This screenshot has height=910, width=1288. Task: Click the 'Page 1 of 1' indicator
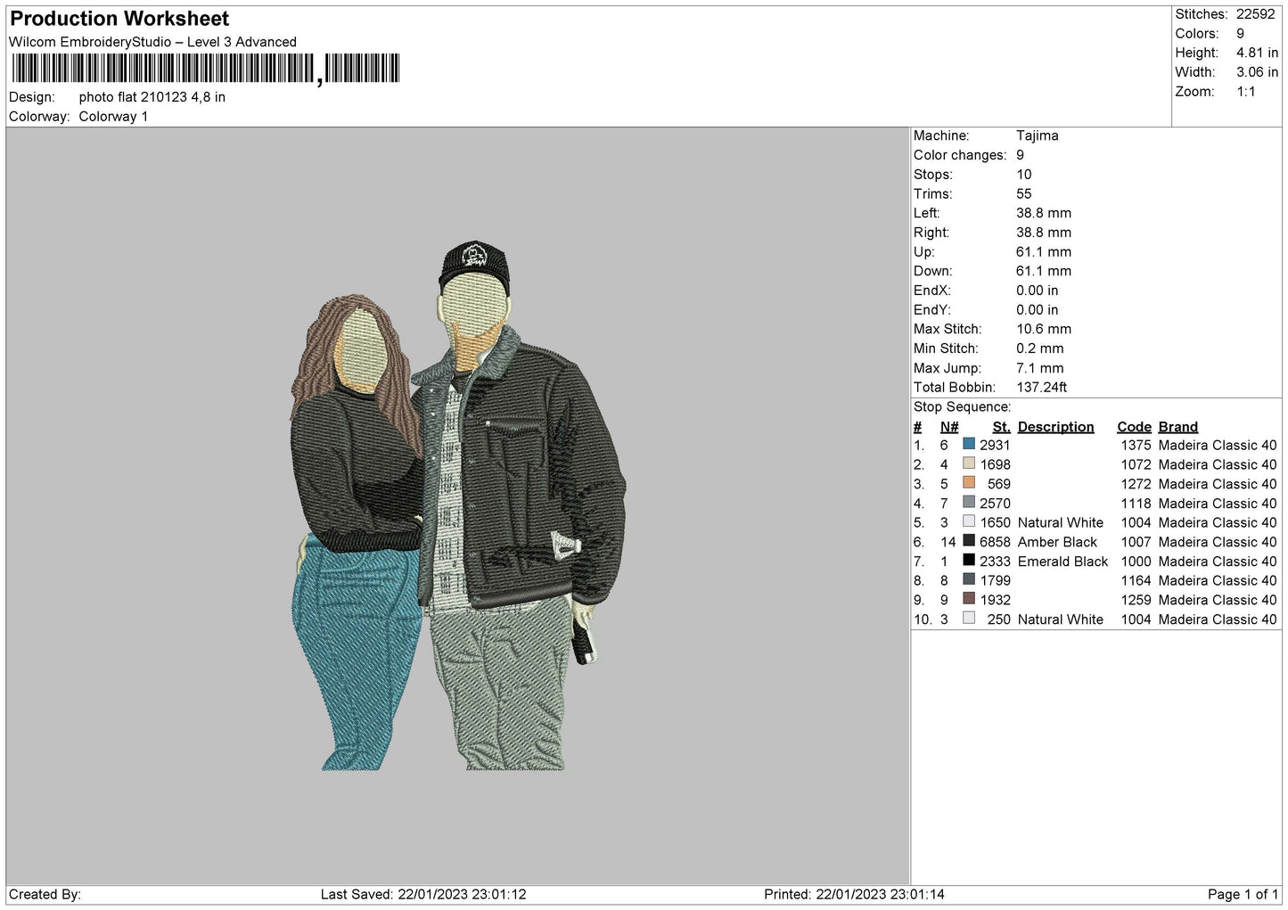click(x=1243, y=894)
